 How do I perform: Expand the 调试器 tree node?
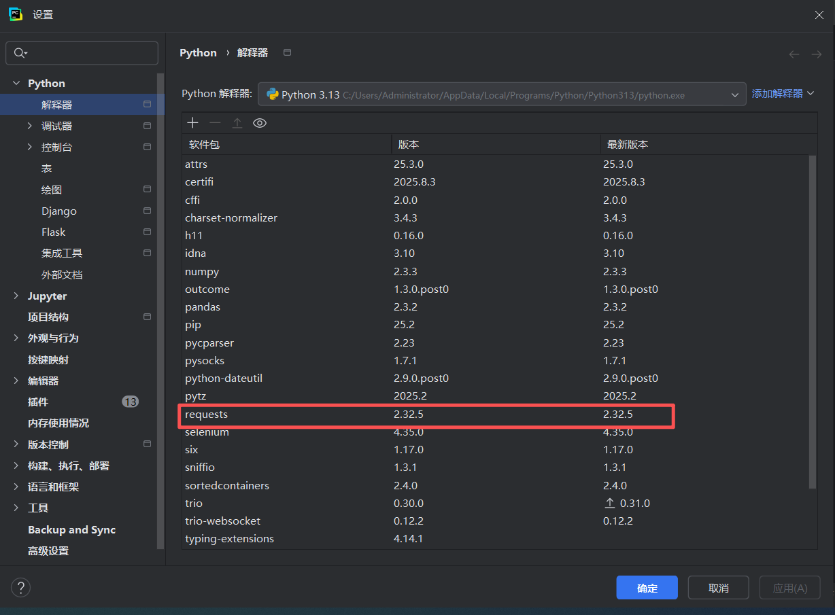tap(29, 126)
